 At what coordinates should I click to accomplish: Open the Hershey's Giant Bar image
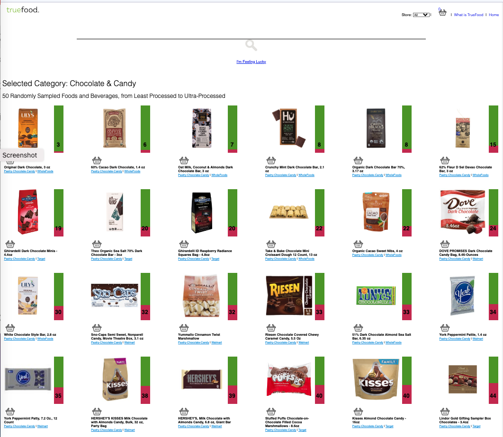202,379
